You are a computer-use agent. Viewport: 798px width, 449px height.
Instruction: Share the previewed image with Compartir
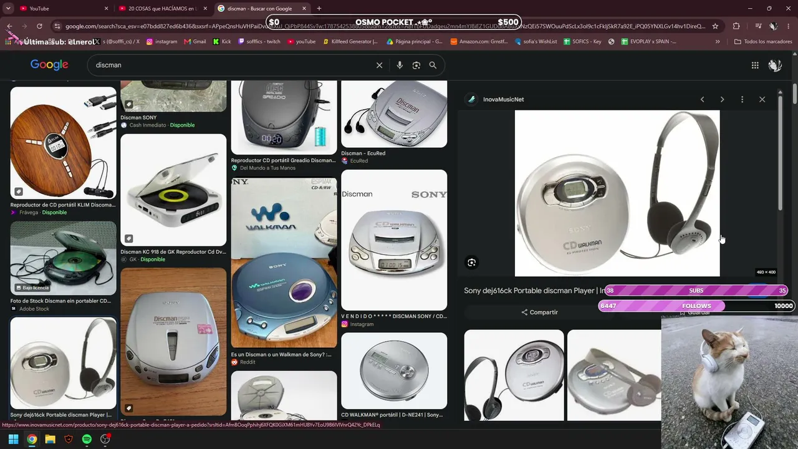tap(540, 312)
